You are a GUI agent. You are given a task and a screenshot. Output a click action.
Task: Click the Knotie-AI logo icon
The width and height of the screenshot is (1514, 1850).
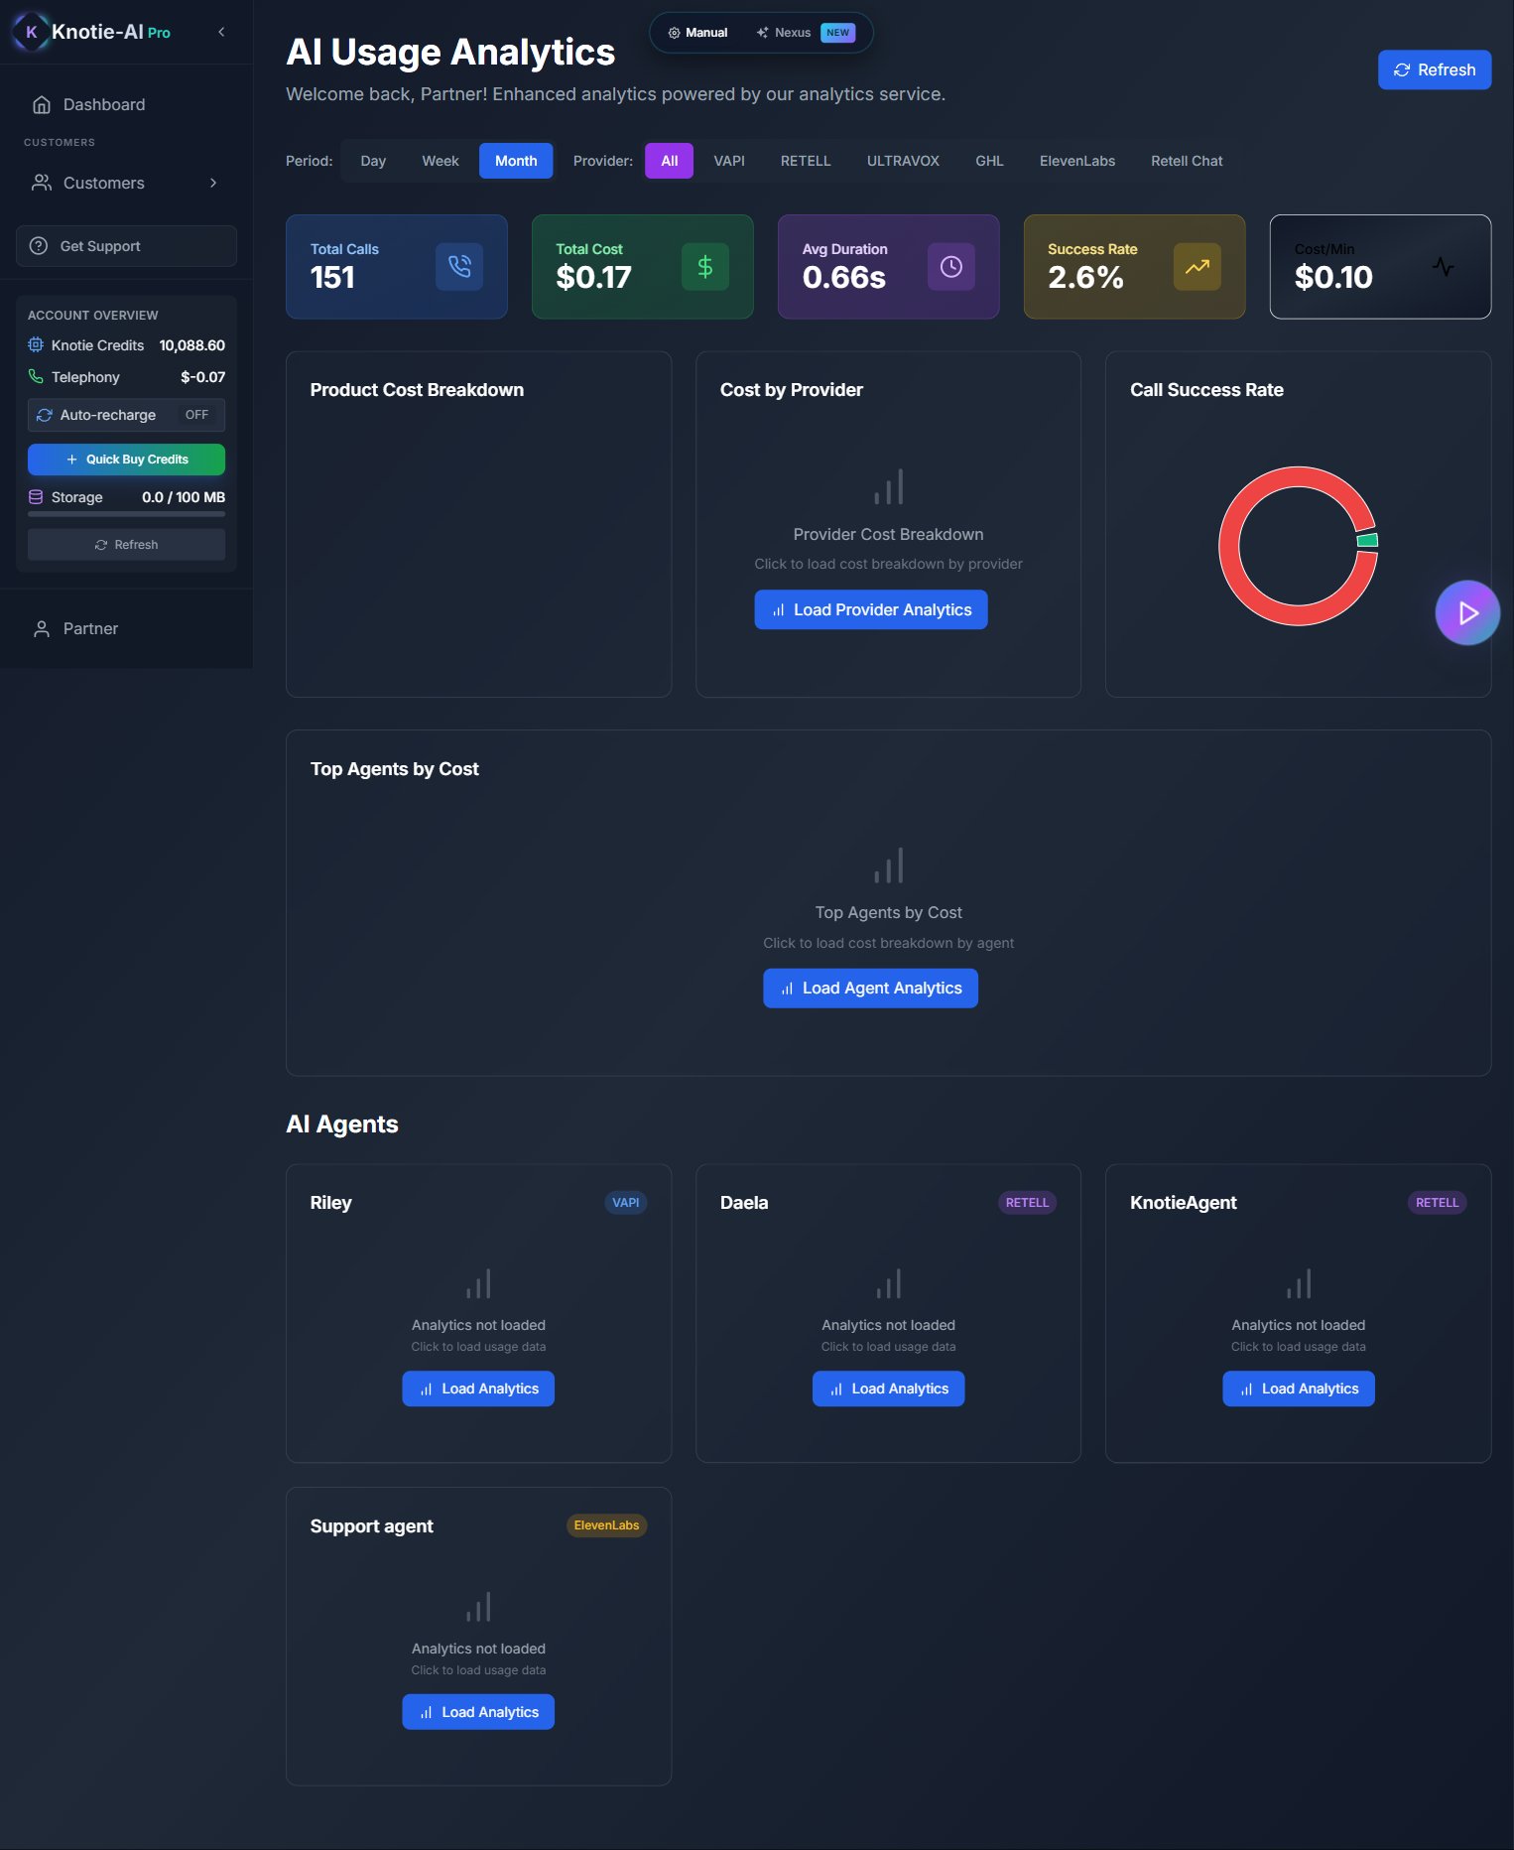(x=31, y=32)
